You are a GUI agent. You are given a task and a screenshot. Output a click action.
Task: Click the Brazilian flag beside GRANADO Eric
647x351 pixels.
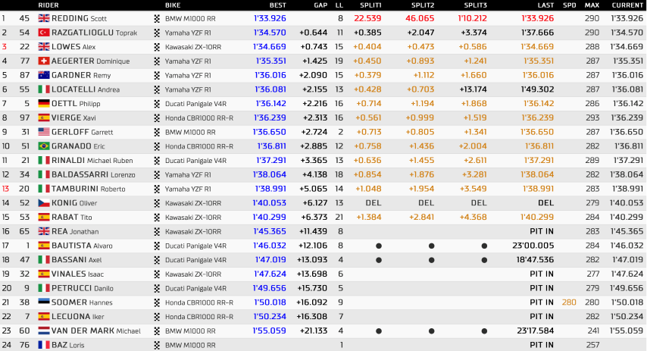pyautogui.click(x=44, y=146)
